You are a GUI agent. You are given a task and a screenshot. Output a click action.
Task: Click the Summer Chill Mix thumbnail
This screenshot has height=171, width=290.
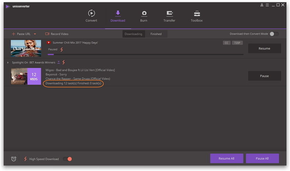click(26, 48)
